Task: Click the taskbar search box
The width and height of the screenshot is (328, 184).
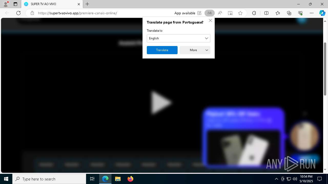Action: (49, 179)
